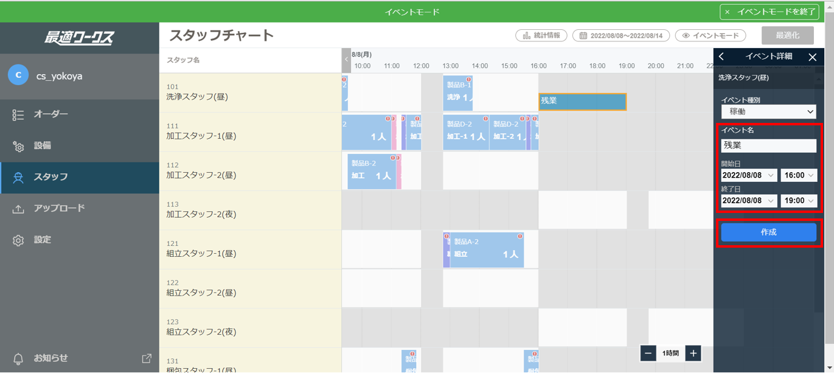Click the order list icon
This screenshot has height=373, width=834.
pyautogui.click(x=18, y=114)
